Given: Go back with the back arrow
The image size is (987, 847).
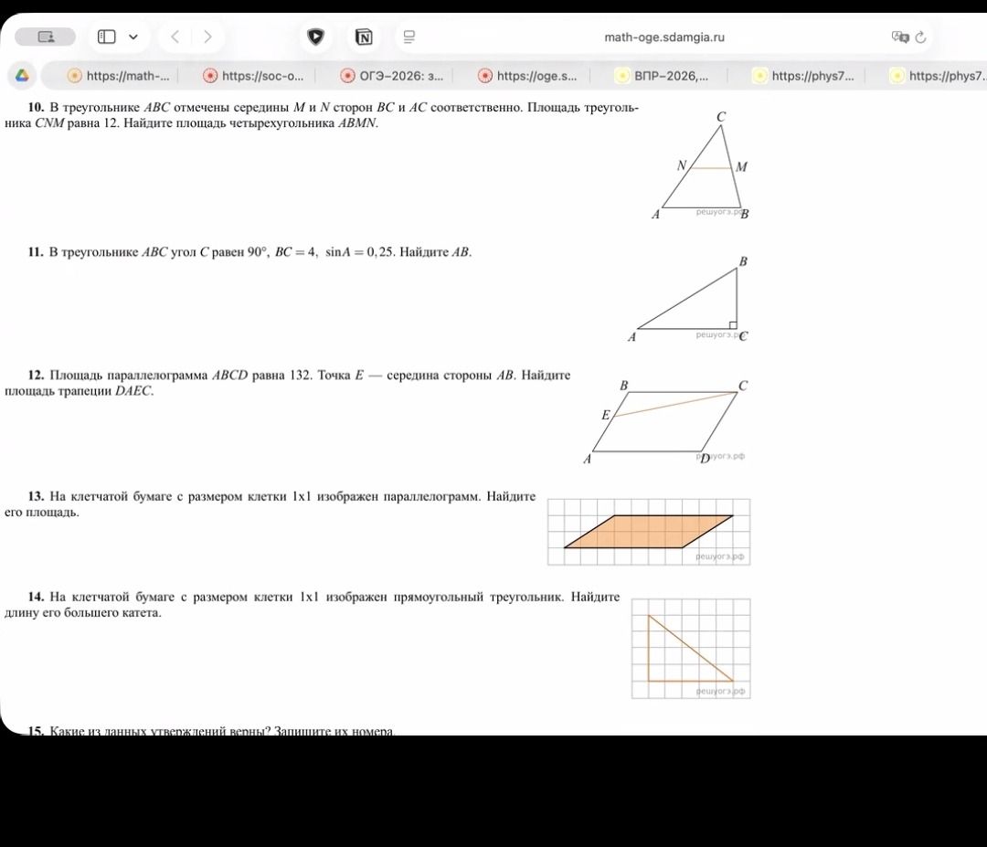Looking at the screenshot, I should (x=175, y=37).
